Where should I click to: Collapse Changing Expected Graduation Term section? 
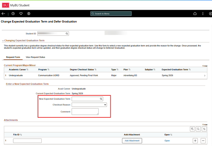click(x=3, y=41)
